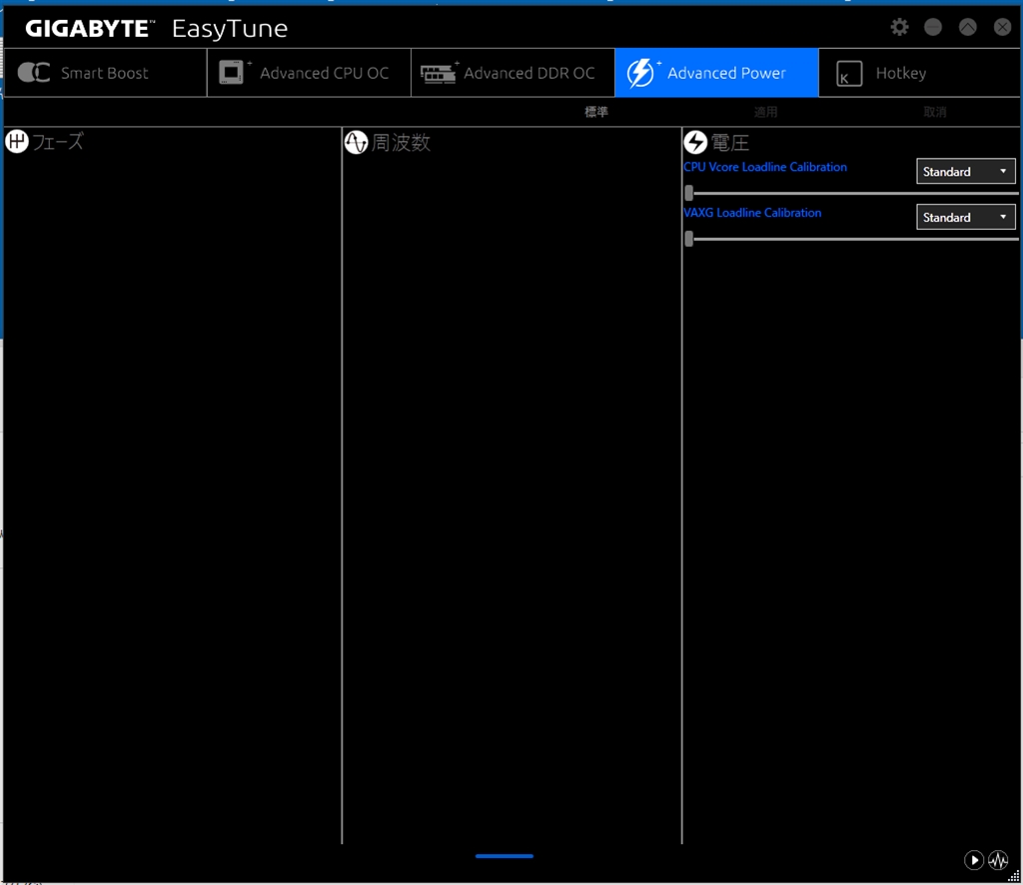Click the フェーズ phase section icon

tap(17, 142)
